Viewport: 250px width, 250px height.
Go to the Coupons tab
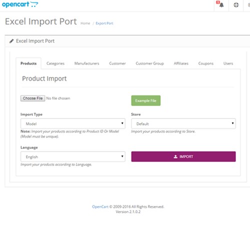pyautogui.click(x=206, y=63)
